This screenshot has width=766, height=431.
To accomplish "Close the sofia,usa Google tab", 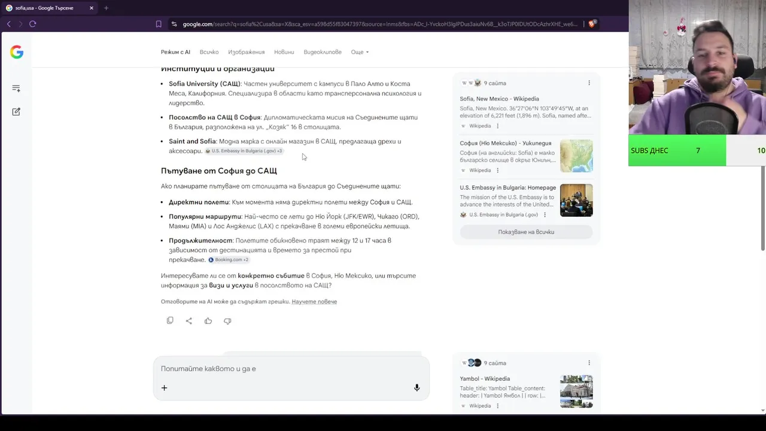I will (x=92, y=8).
